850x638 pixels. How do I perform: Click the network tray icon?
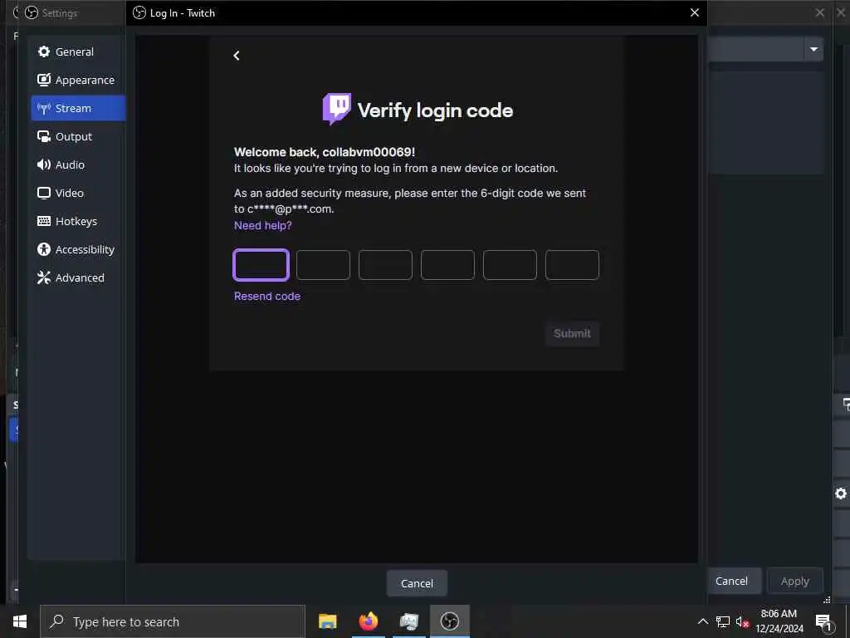pyautogui.click(x=723, y=621)
